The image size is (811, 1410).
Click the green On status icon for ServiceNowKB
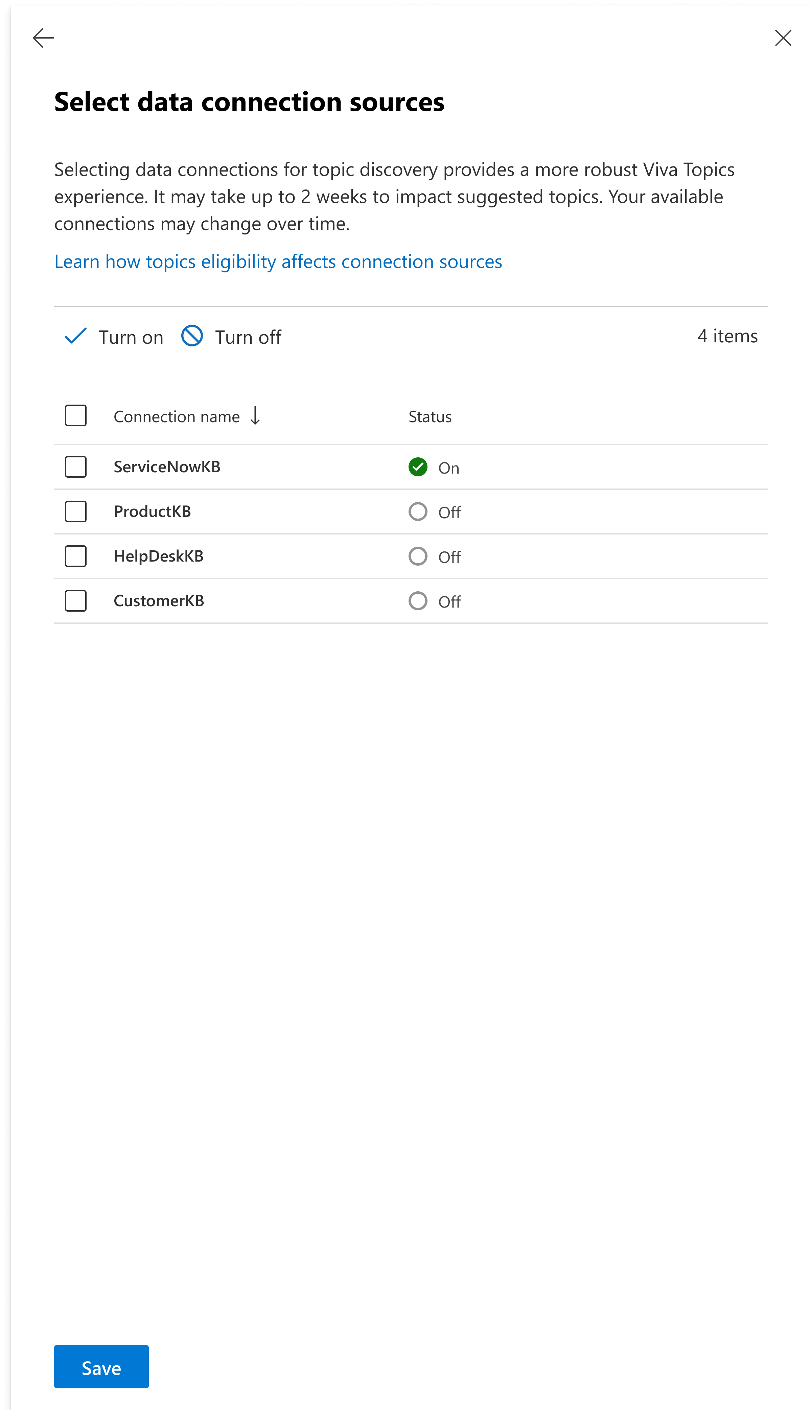tap(418, 467)
